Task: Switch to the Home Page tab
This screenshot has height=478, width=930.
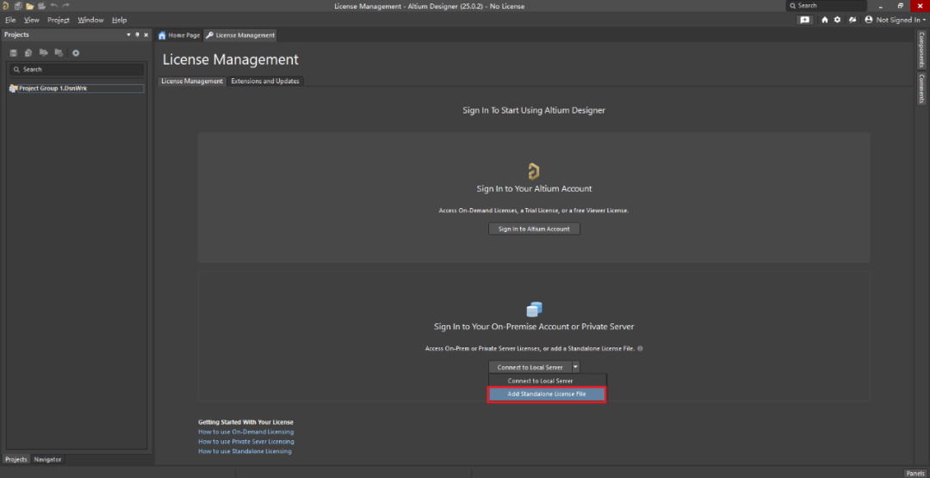Action: point(179,35)
